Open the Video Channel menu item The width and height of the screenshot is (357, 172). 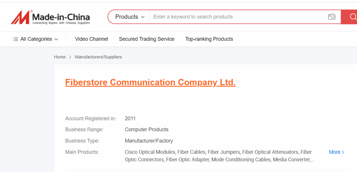[x=91, y=39]
